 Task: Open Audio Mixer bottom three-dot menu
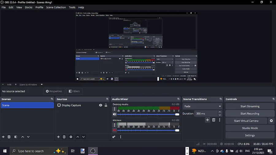point(121,137)
